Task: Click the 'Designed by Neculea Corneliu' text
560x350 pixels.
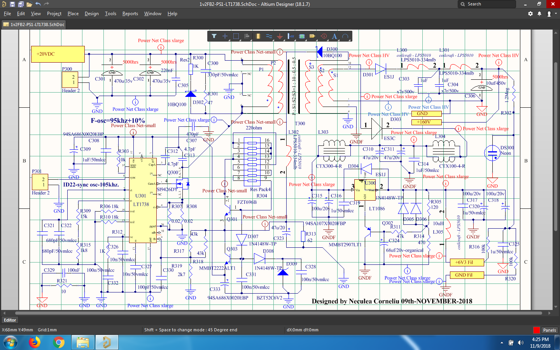Action: coord(392,301)
